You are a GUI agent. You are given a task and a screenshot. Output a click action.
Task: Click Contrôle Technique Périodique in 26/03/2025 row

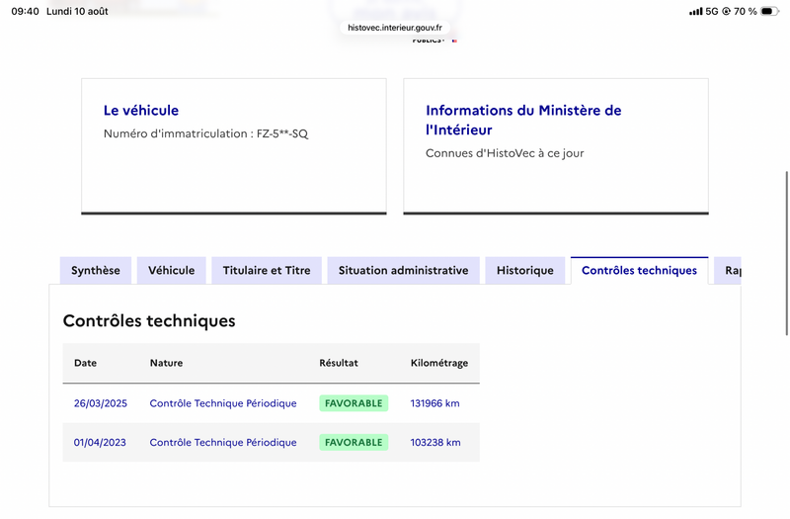(223, 403)
